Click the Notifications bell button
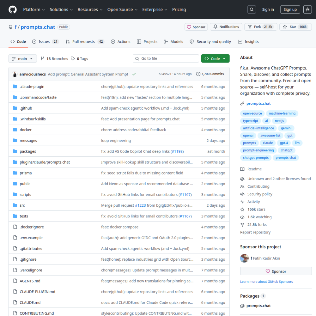Screen dimensions: 316x316 pyautogui.click(x=226, y=27)
